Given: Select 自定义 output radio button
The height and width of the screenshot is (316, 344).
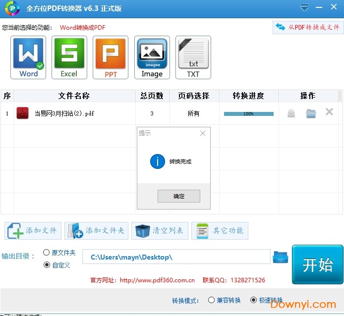Looking at the screenshot, I should click(x=47, y=265).
